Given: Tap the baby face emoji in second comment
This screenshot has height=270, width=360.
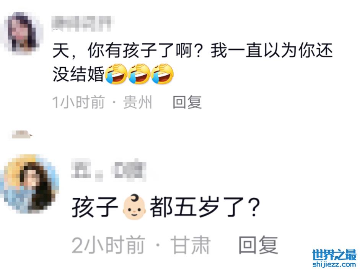Looking at the screenshot, I should (x=134, y=207).
